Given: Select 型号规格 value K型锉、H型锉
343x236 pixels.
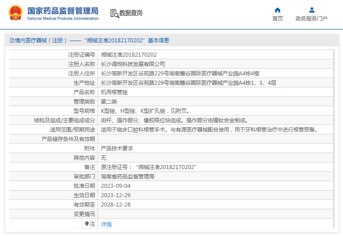Looking at the screenshot, I should (145, 111).
